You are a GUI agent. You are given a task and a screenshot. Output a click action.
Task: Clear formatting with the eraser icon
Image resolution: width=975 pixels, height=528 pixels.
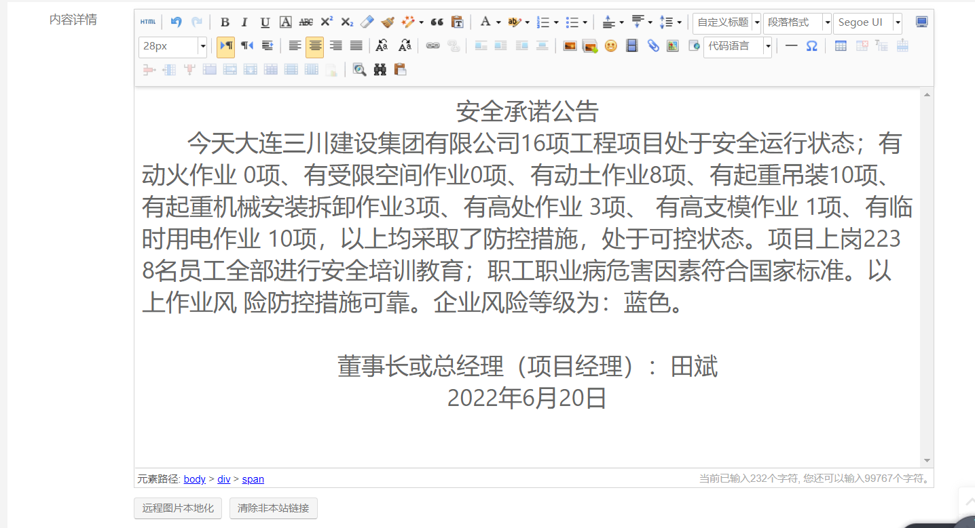click(367, 22)
